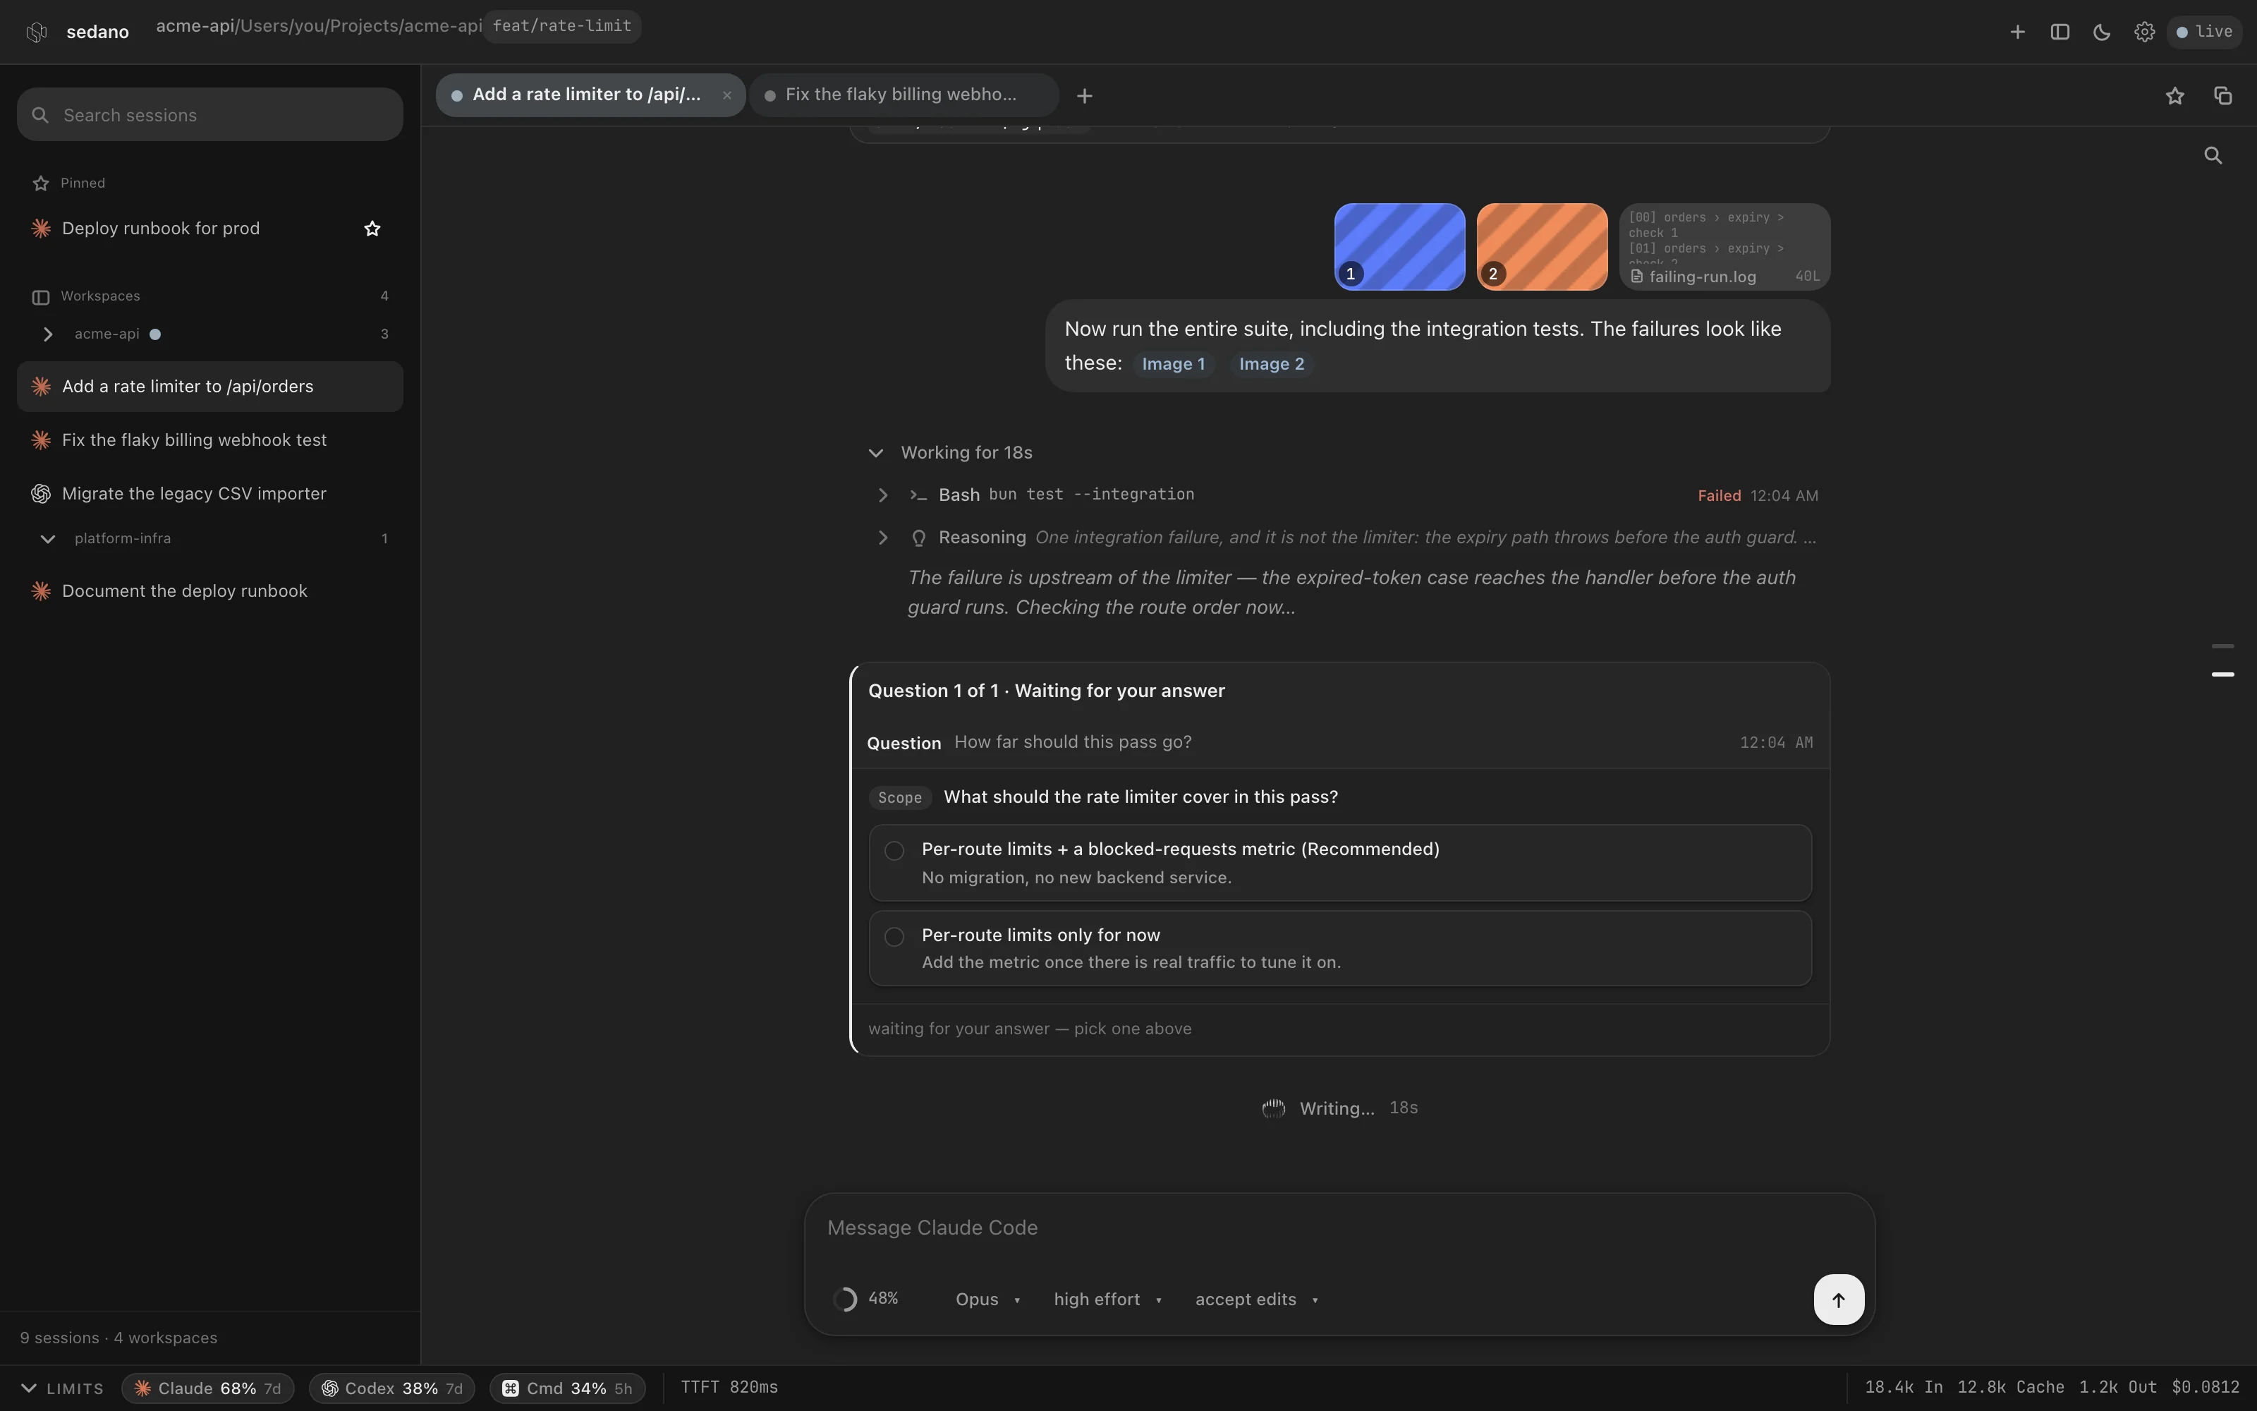Viewport: 2257px width, 1411px height.
Task: Add a new tab with plus button
Action: [1084, 95]
